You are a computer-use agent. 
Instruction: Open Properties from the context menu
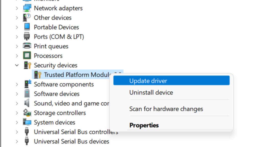click(171, 125)
